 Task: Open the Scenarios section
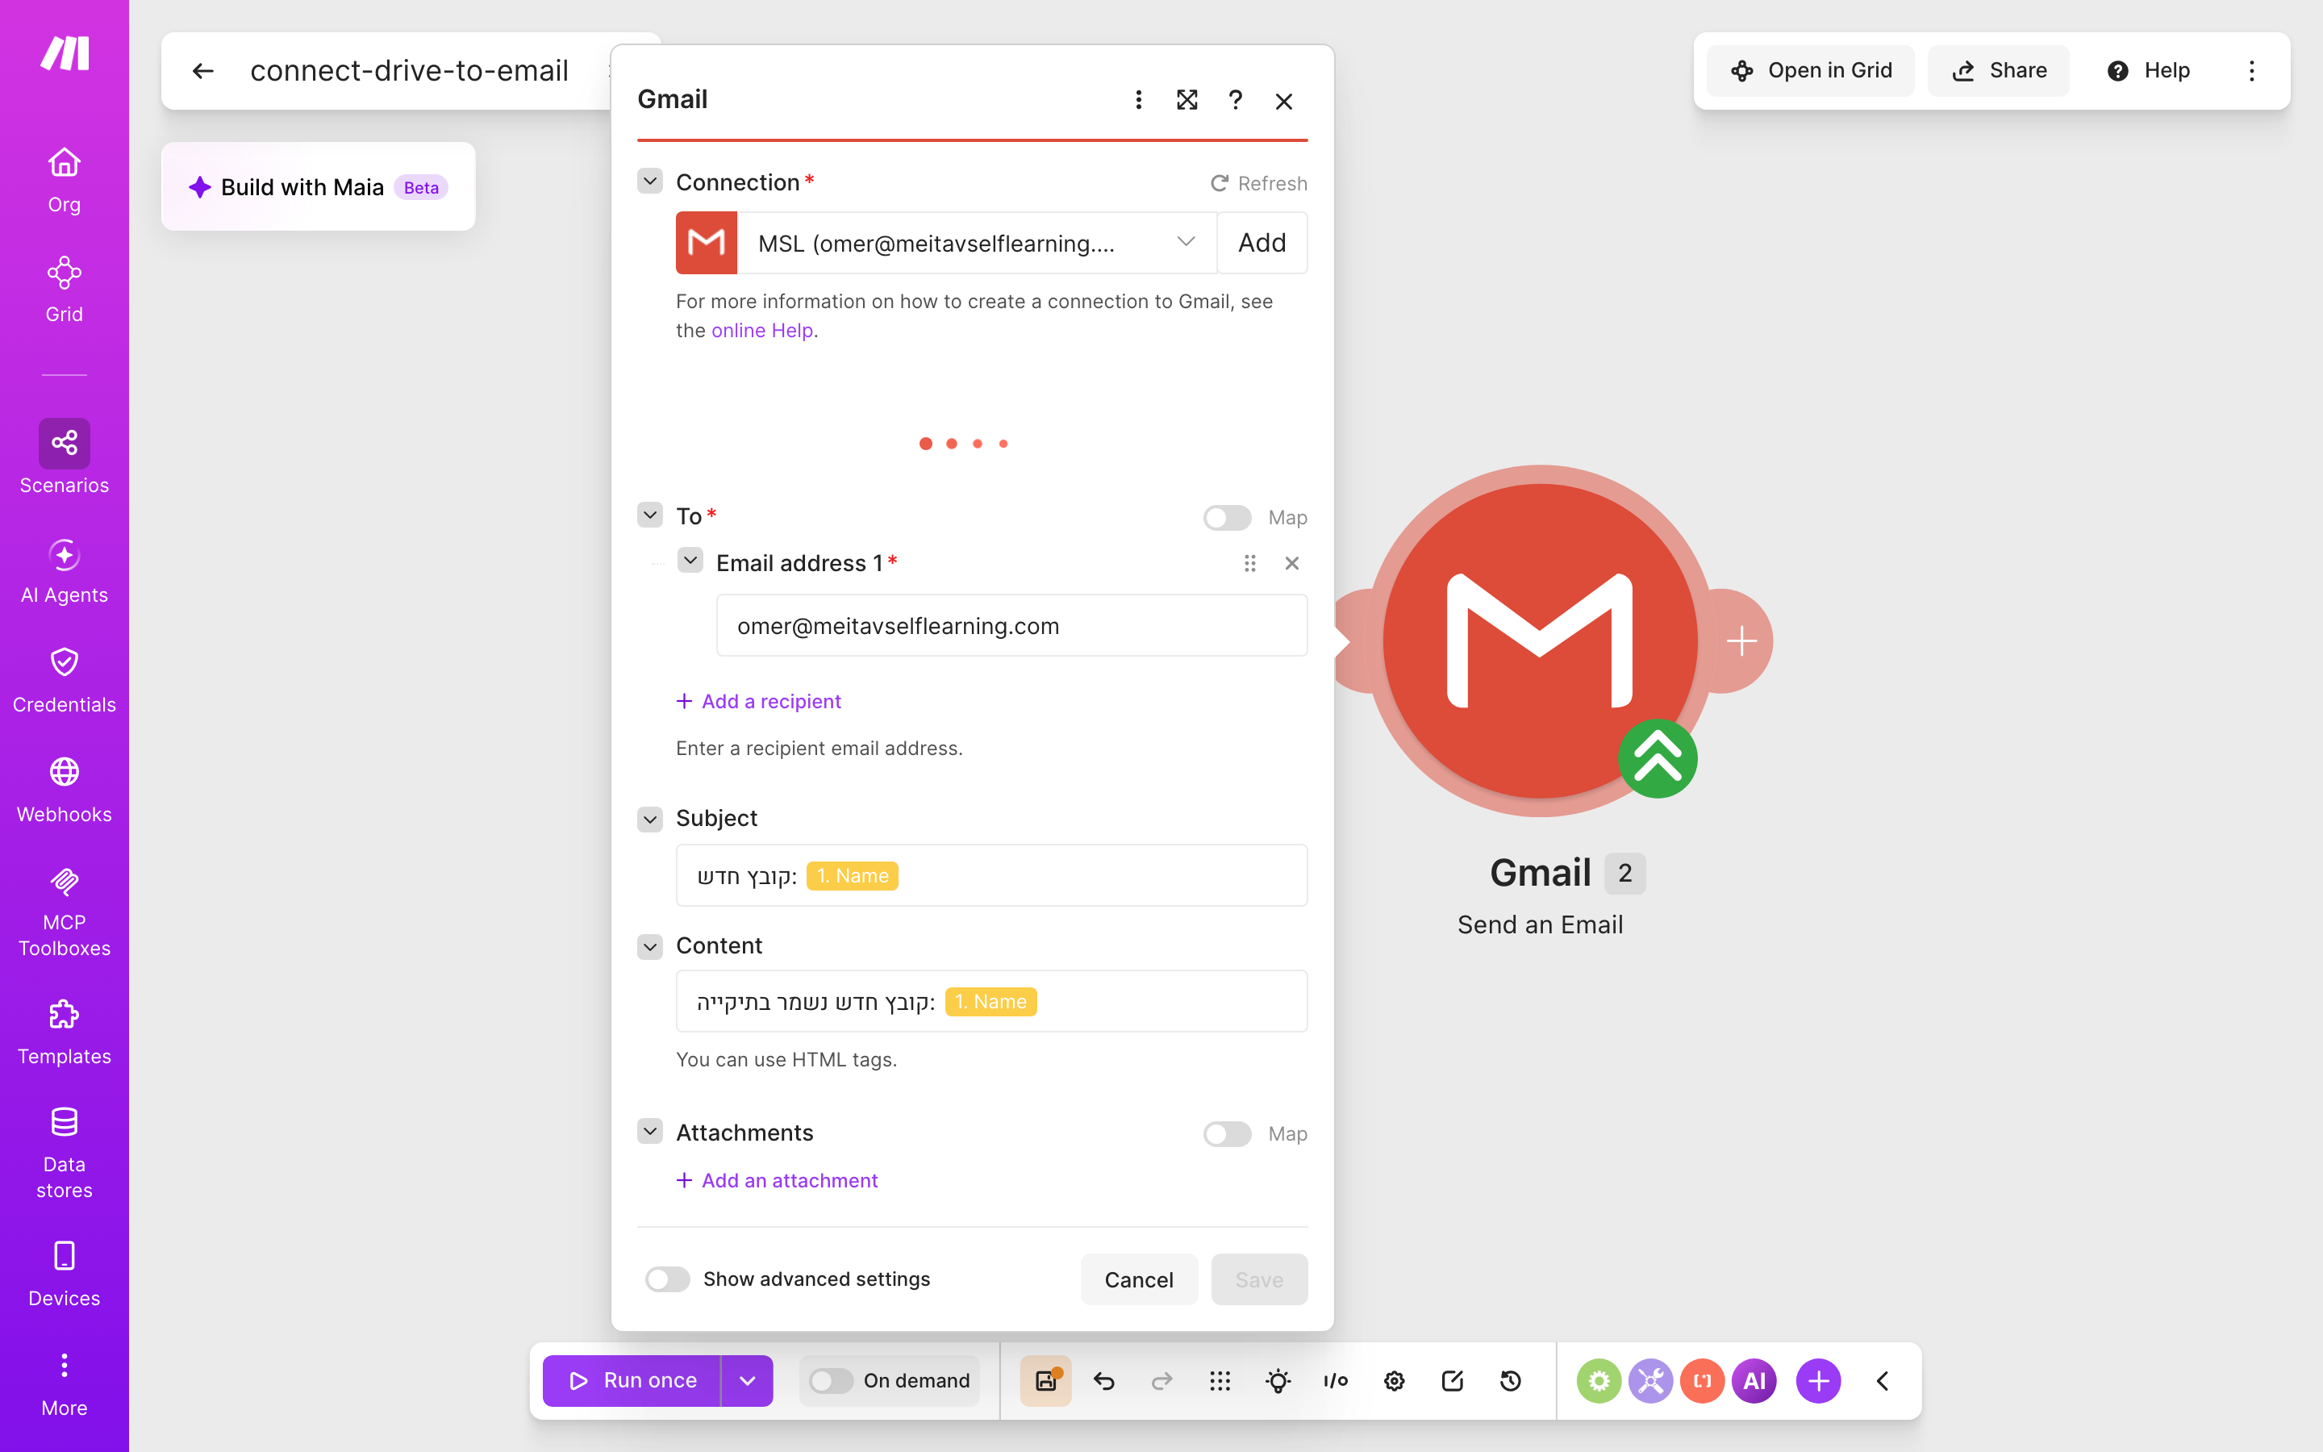coord(65,457)
